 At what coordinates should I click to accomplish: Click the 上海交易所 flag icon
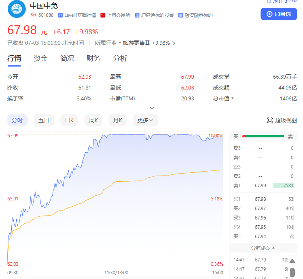click(103, 15)
